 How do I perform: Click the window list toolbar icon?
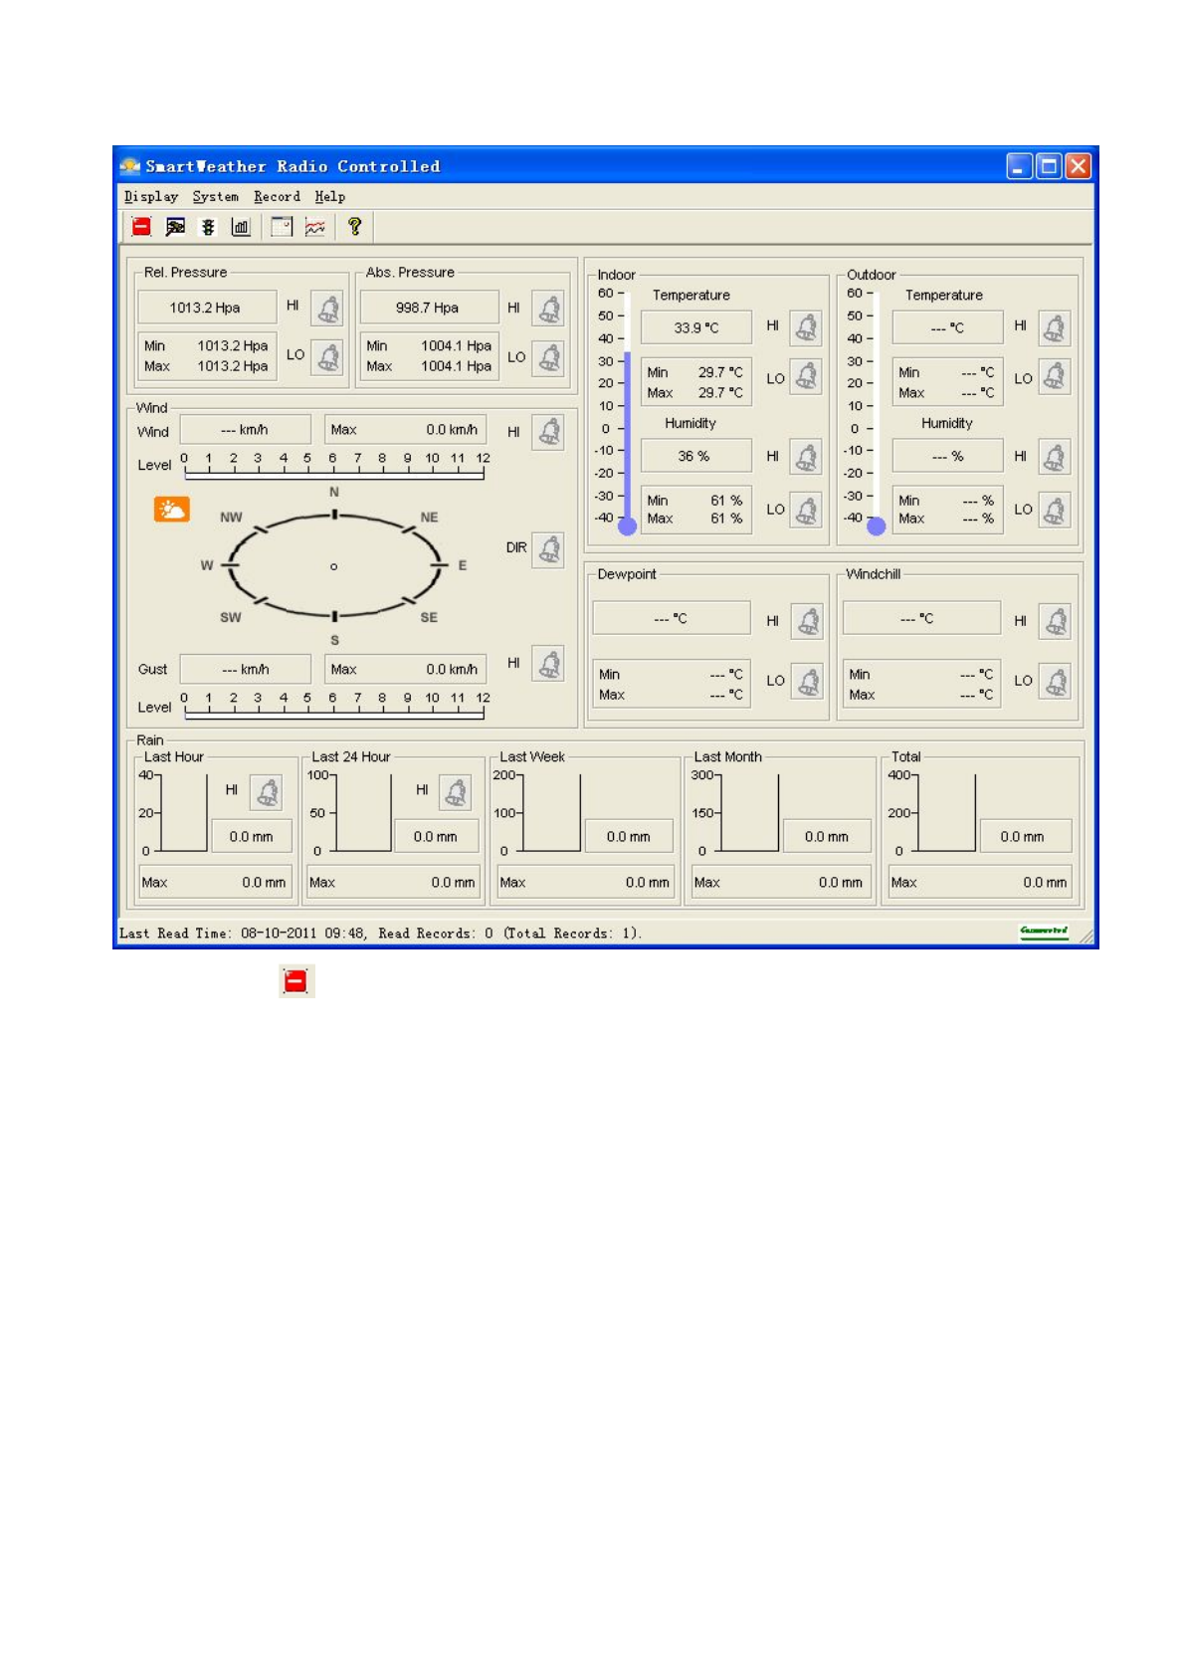click(x=282, y=227)
